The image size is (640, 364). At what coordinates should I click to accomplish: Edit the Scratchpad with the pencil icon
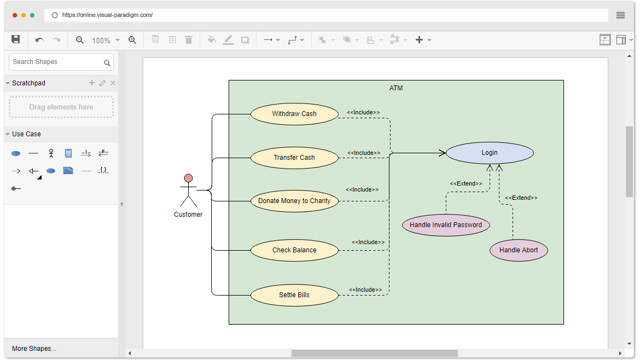click(x=102, y=83)
